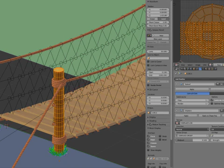Select the Catmull-Clark subdivision type
224x168 pixels.
tap(192, 93)
